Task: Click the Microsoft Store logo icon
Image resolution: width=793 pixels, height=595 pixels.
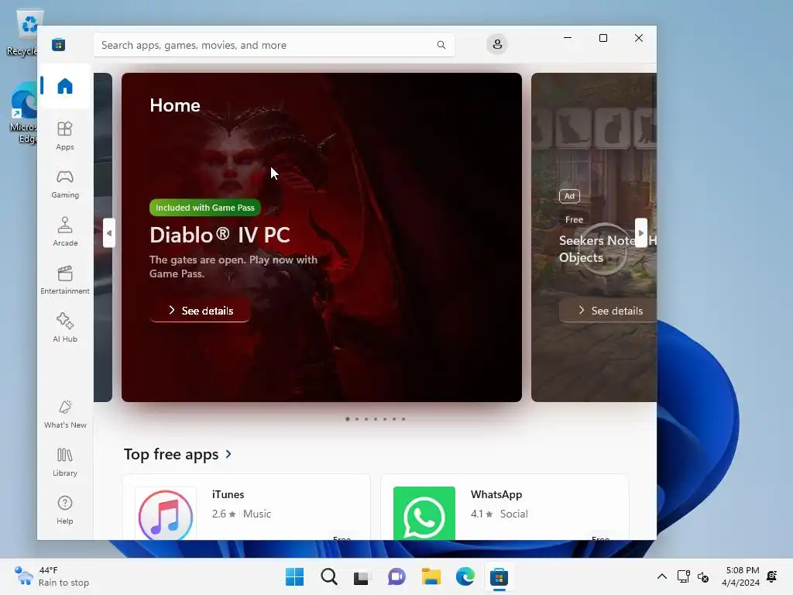Action: point(59,44)
